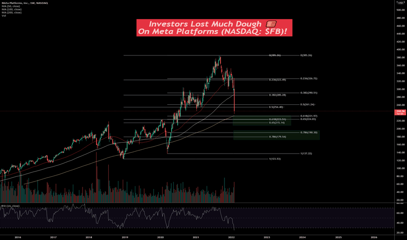Click the Fibonacci label '0.618(231.97)'
This screenshot has width=407, height=240.
309,116
